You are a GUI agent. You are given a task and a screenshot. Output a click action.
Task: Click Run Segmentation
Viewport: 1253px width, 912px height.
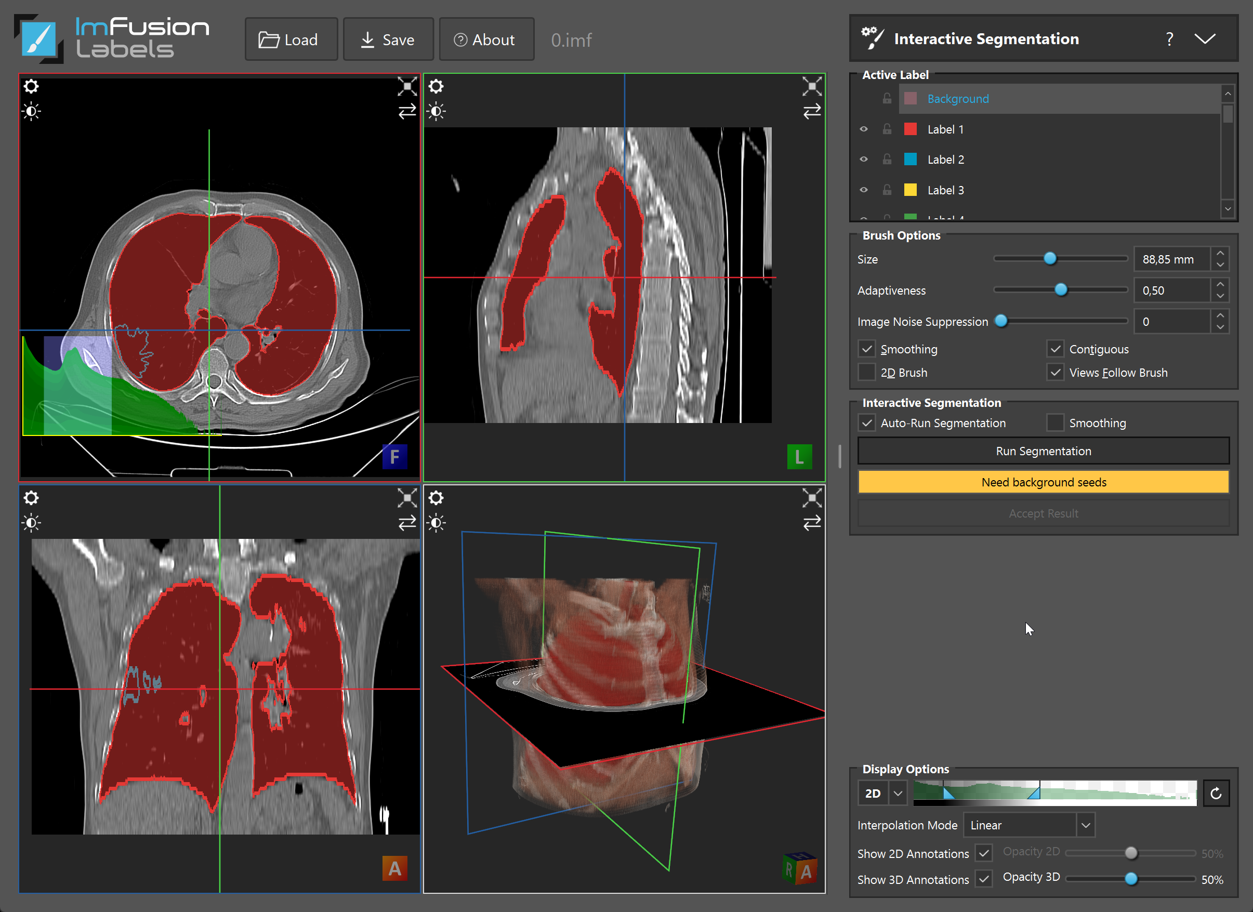click(x=1043, y=451)
